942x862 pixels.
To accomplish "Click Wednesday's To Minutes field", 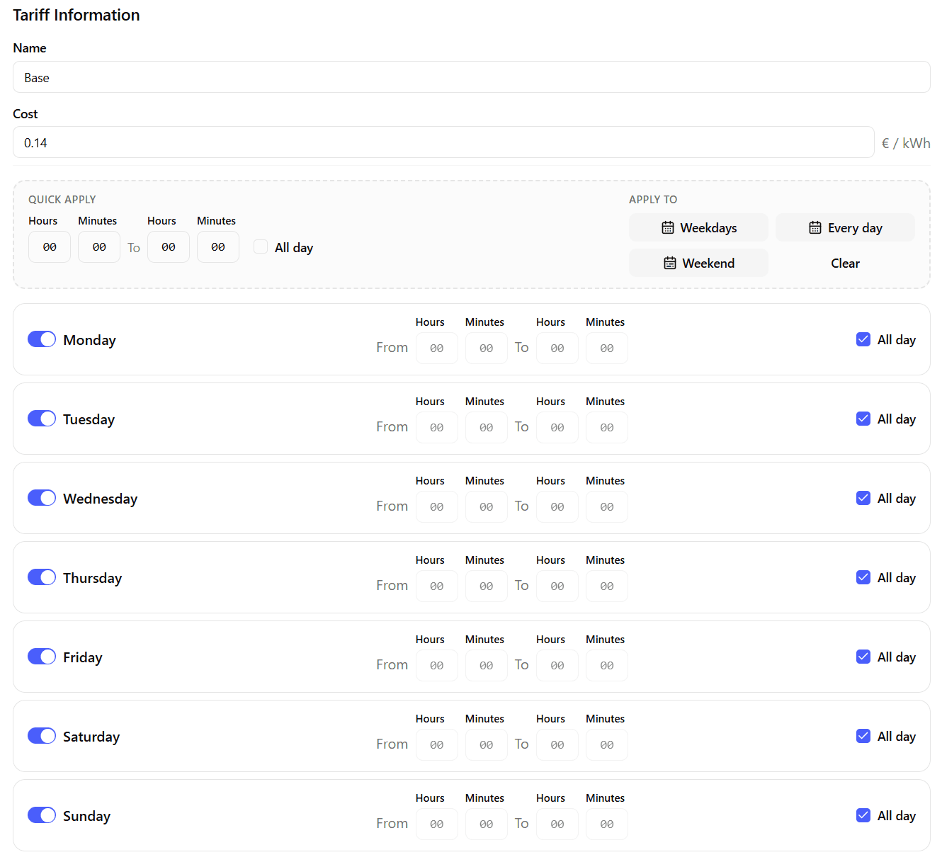I will 606,506.
